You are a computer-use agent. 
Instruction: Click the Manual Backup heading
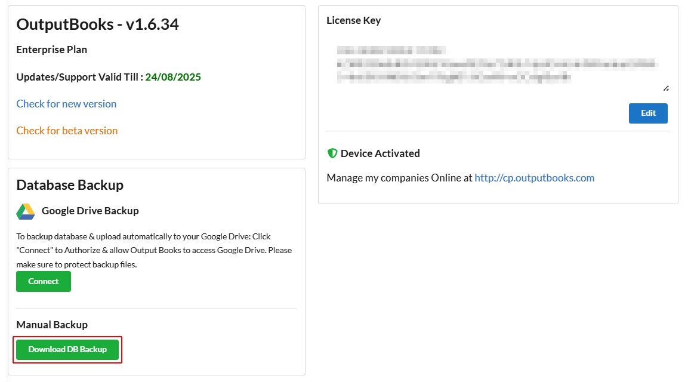(x=52, y=325)
